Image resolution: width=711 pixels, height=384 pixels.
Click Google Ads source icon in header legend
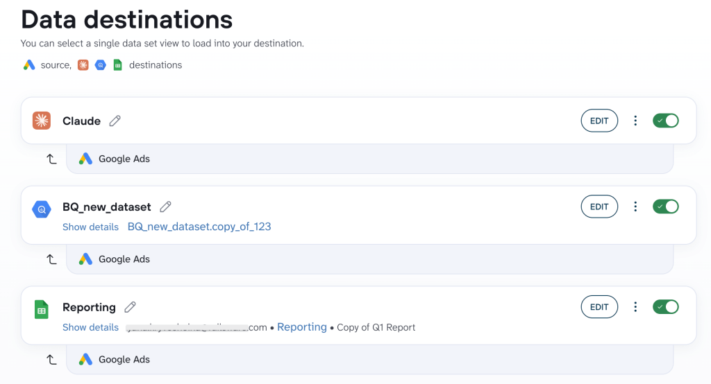point(29,64)
